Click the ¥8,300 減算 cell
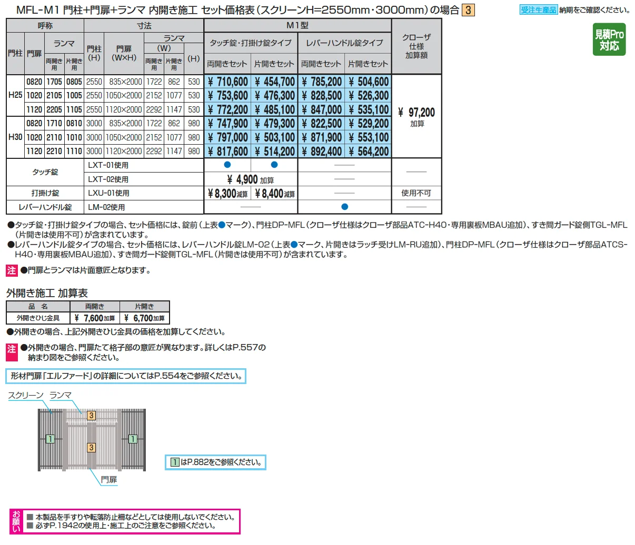Image resolution: width=635 pixels, height=545 pixels. pyautogui.click(x=227, y=193)
